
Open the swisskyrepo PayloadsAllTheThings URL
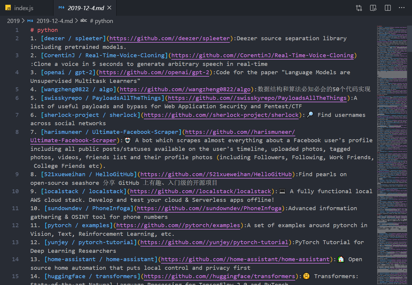click(x=257, y=98)
